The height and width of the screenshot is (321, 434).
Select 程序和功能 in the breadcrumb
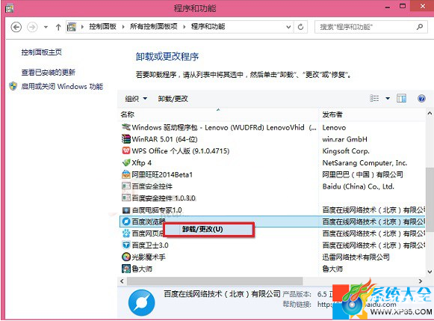pyautogui.click(x=208, y=27)
